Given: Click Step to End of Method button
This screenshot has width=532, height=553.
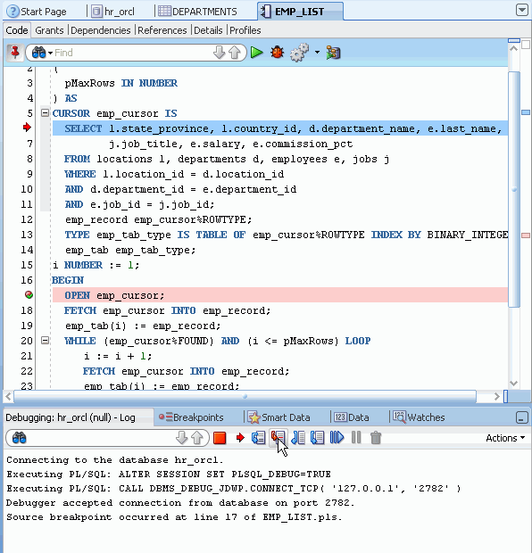Looking at the screenshot, I should (x=318, y=438).
